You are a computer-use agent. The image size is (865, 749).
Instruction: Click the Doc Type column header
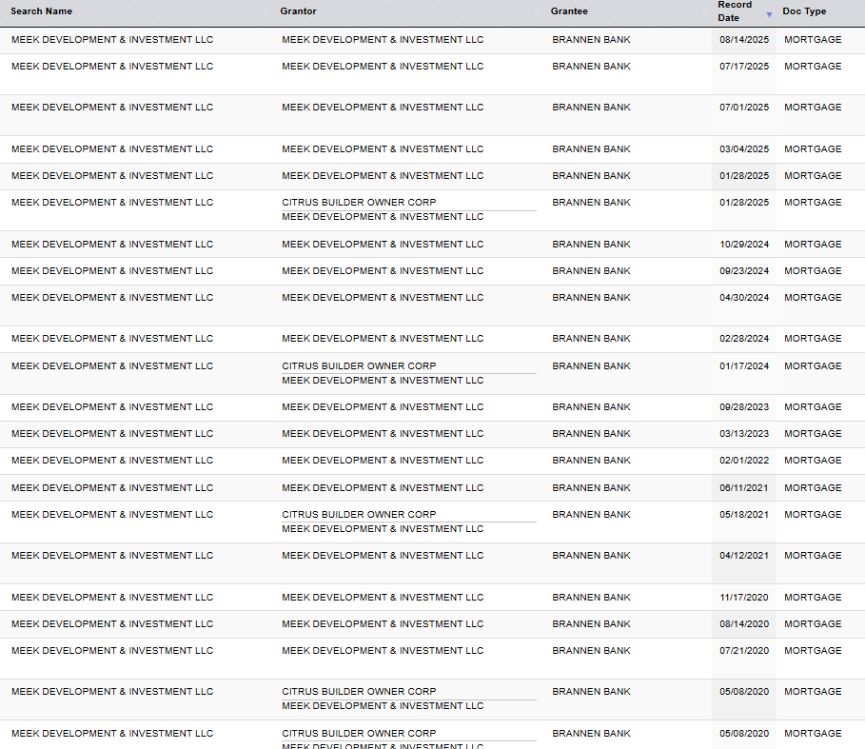click(x=804, y=11)
